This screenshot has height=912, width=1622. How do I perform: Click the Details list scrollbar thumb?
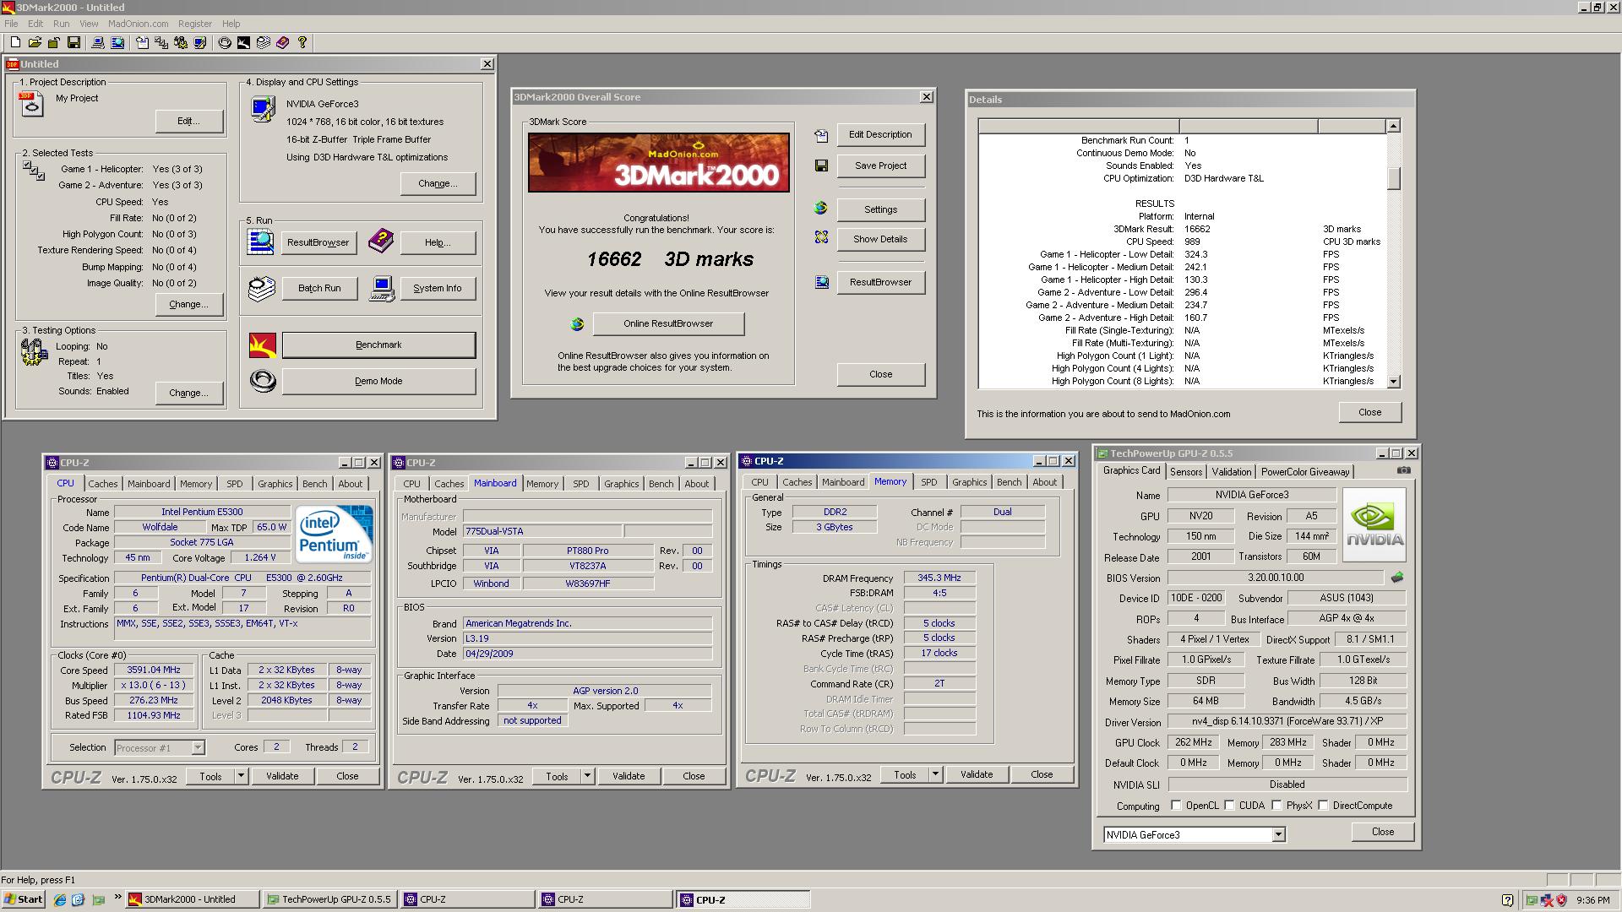(1394, 178)
